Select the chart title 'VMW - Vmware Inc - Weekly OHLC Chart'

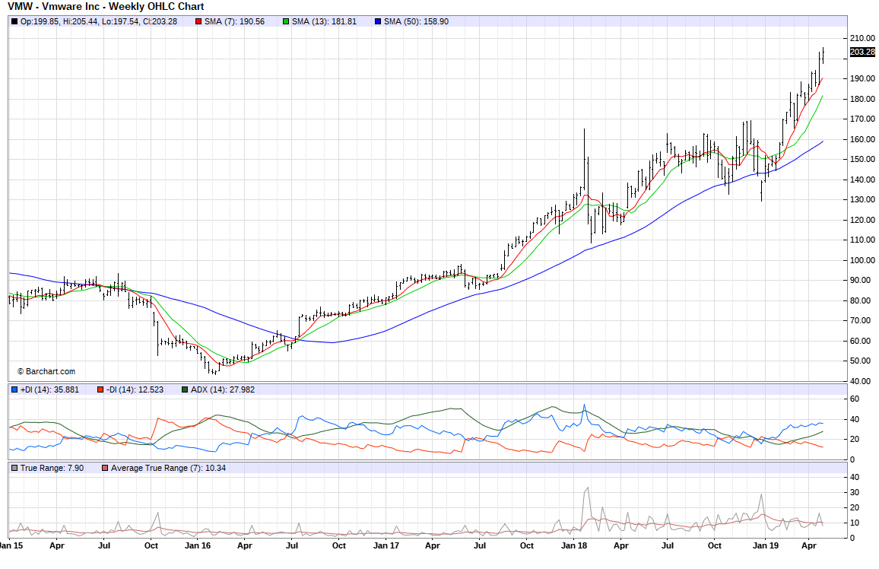[x=106, y=7]
